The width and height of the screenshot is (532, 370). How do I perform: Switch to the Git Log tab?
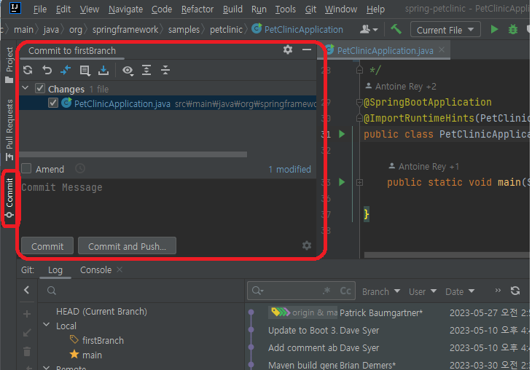click(55, 270)
